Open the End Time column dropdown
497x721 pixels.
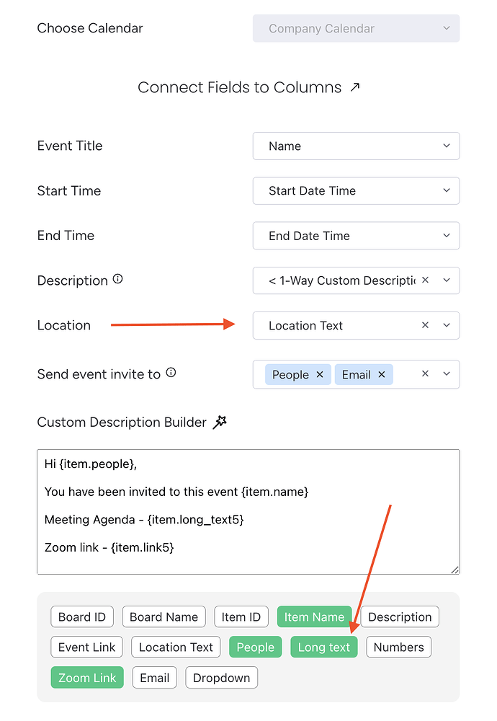pyautogui.click(x=356, y=236)
